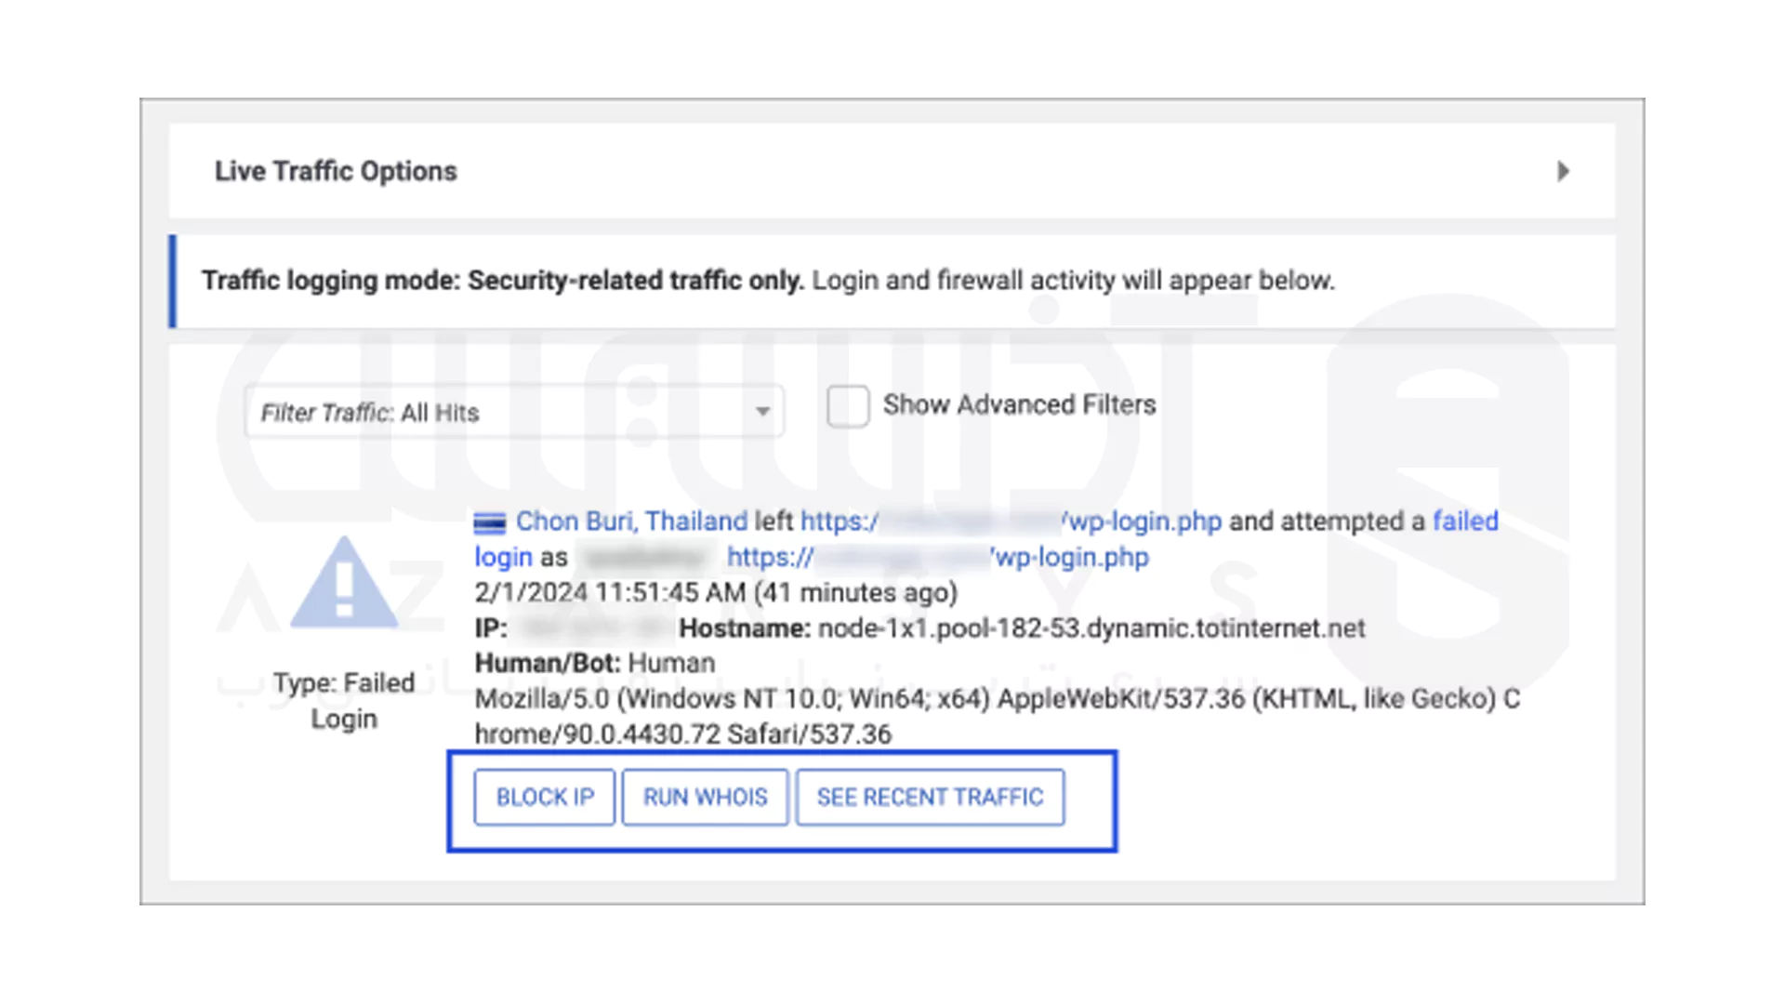1785x1004 pixels.
Task: Open the Chon Buri, Thailand link
Action: [x=631, y=522]
